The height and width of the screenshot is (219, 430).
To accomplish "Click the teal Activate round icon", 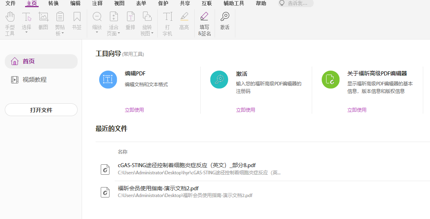I will [x=219, y=80].
